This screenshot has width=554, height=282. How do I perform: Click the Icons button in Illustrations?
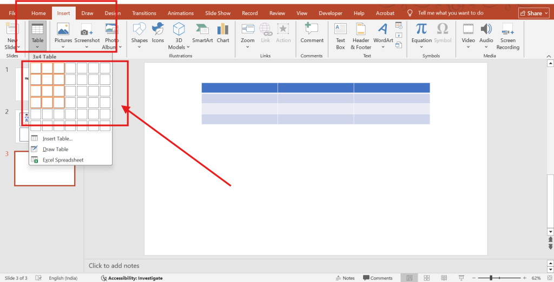point(158,33)
